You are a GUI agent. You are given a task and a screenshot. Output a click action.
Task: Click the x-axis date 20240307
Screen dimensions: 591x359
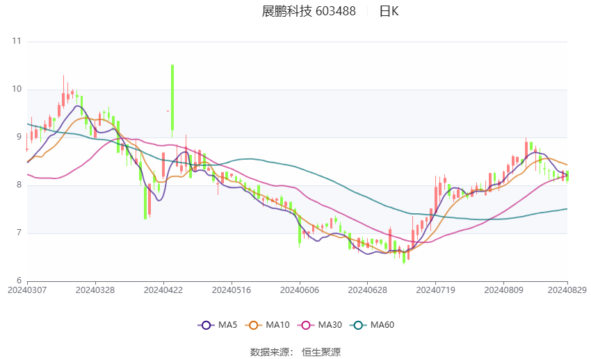tap(27, 290)
